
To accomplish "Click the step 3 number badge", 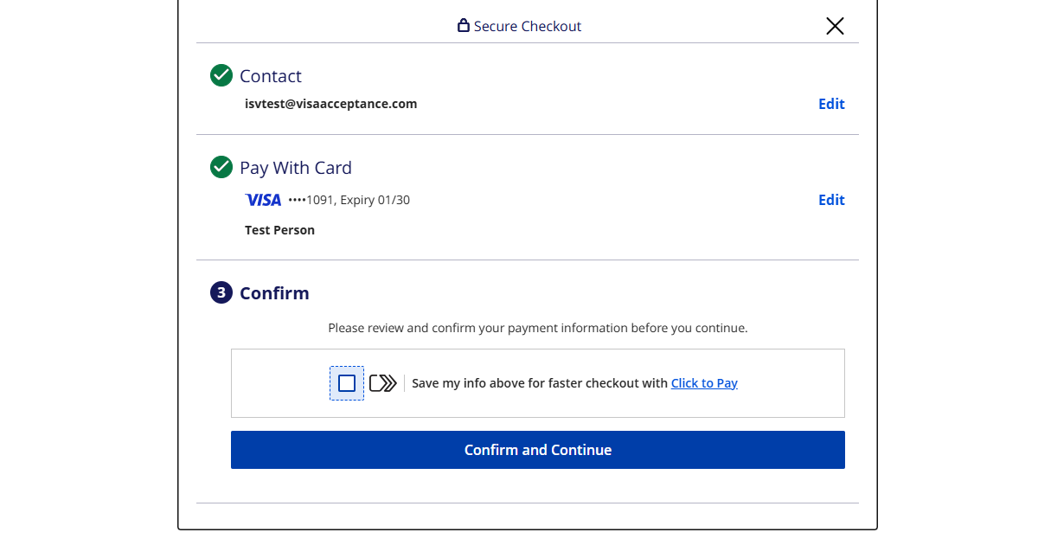I will 221,292.
